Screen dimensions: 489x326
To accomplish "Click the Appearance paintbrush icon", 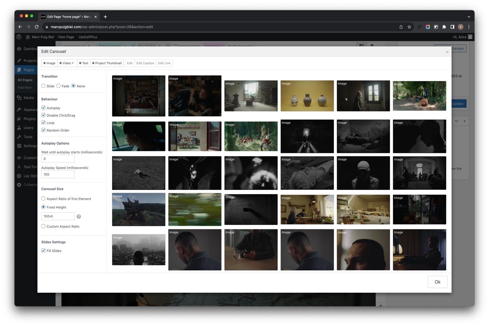I will [19, 109].
